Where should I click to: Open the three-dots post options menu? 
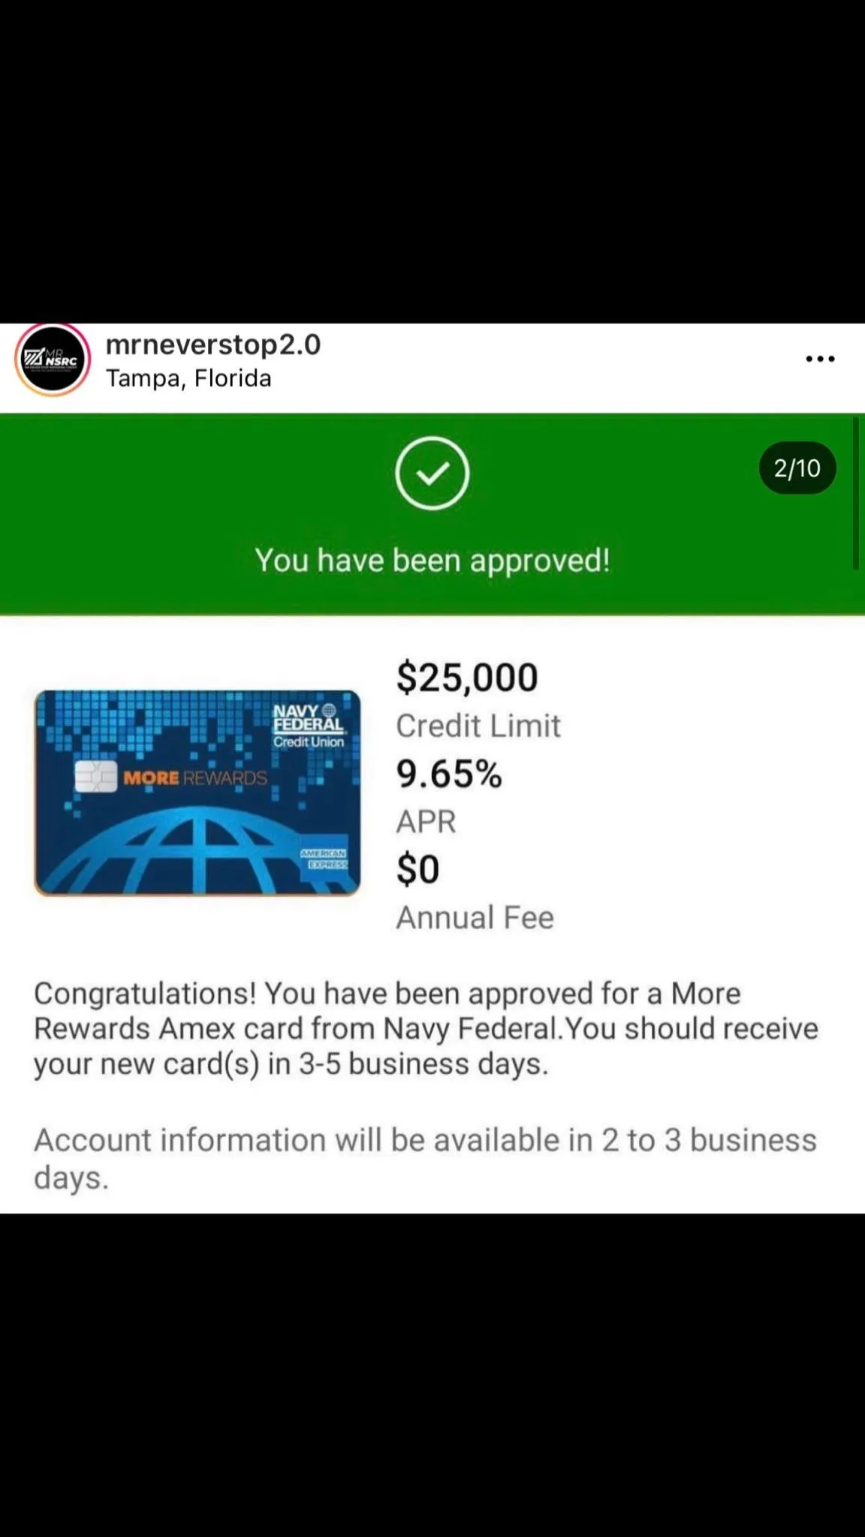[820, 359]
